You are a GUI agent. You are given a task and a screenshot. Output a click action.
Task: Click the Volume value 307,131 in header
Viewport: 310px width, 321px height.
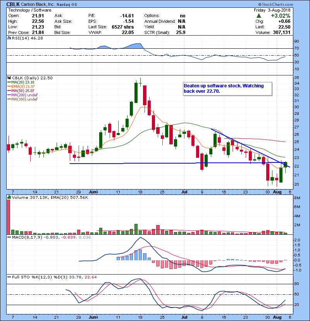pos(282,32)
